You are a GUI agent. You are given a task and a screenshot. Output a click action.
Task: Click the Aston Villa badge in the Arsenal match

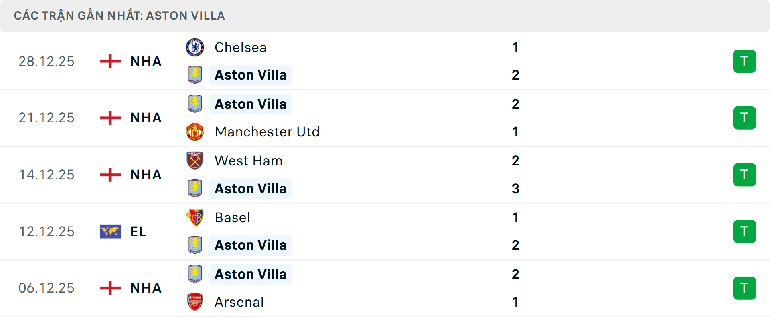pyautogui.click(x=195, y=274)
